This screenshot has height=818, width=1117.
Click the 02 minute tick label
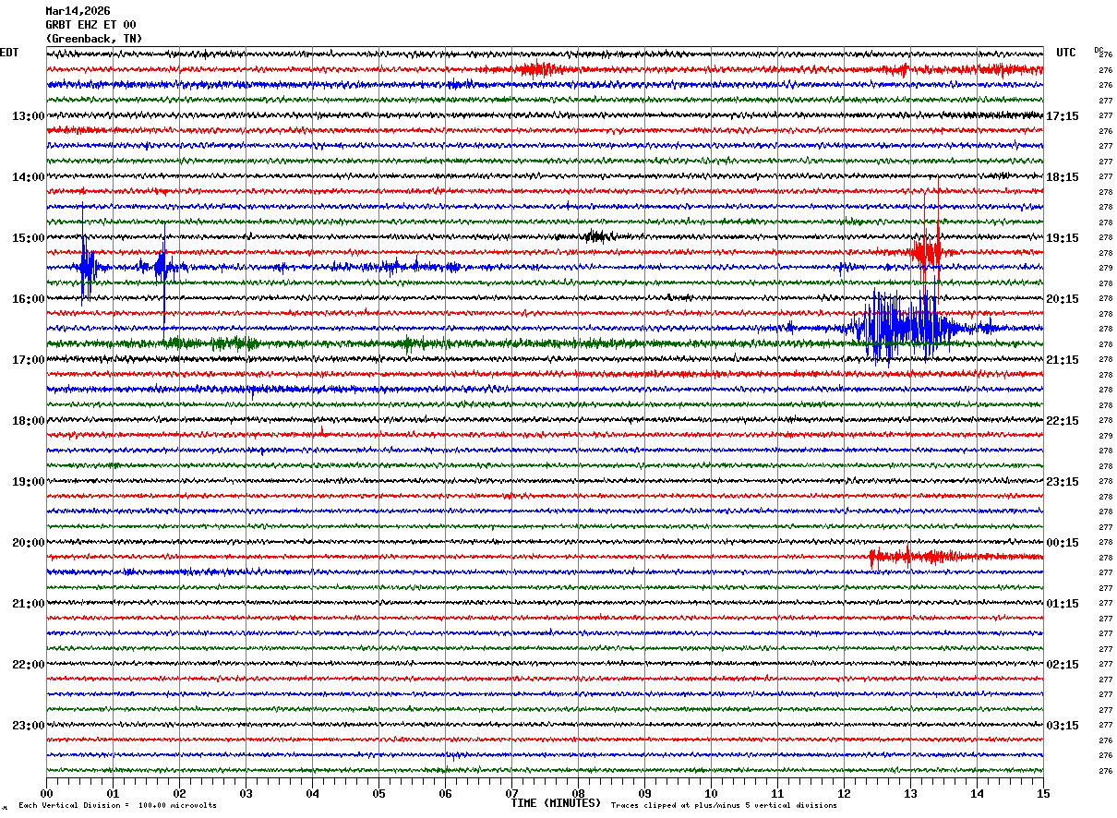coord(179,793)
